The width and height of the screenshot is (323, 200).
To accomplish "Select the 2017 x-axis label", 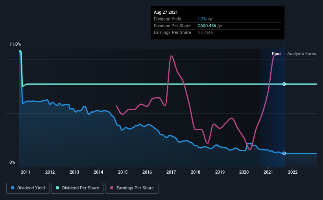I will [171, 172].
